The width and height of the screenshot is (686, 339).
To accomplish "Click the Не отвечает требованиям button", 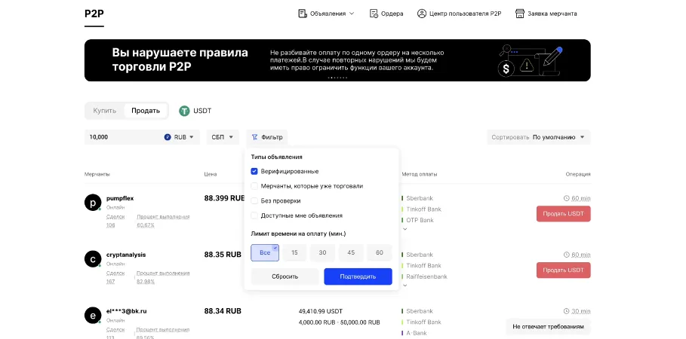I will (548, 326).
